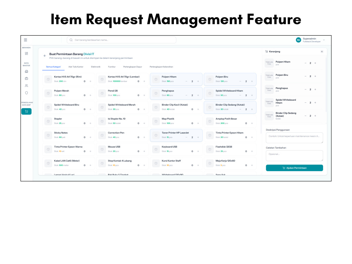Select the Semua Kategori tab
This screenshot has height=264, width=352.
click(x=54, y=67)
